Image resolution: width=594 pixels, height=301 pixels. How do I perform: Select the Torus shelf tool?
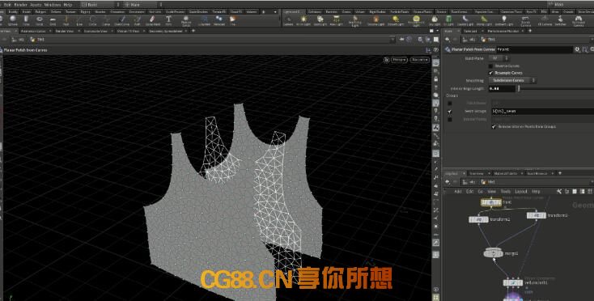click(x=39, y=20)
